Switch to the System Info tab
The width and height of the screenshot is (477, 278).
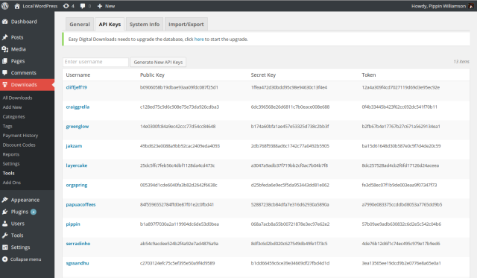[145, 25]
